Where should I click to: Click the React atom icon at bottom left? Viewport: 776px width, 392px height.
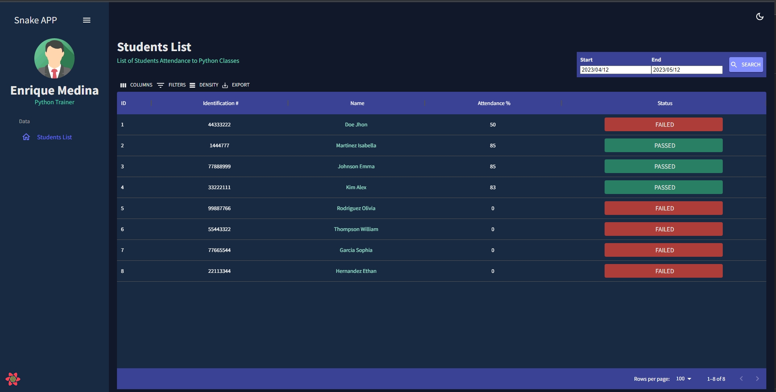13,379
